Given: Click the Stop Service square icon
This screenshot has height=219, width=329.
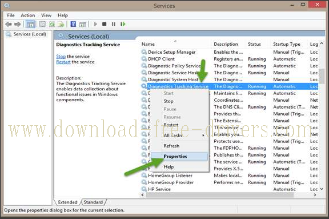Looking at the screenshot, I should click(105, 24).
